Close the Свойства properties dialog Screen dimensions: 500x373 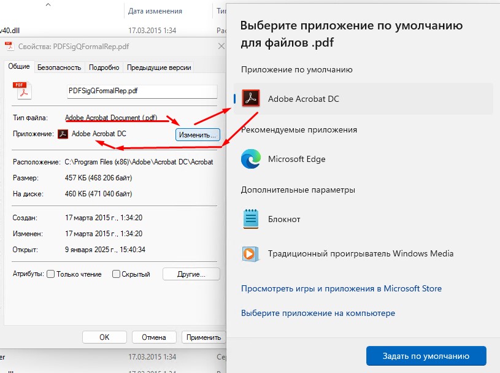(221, 46)
